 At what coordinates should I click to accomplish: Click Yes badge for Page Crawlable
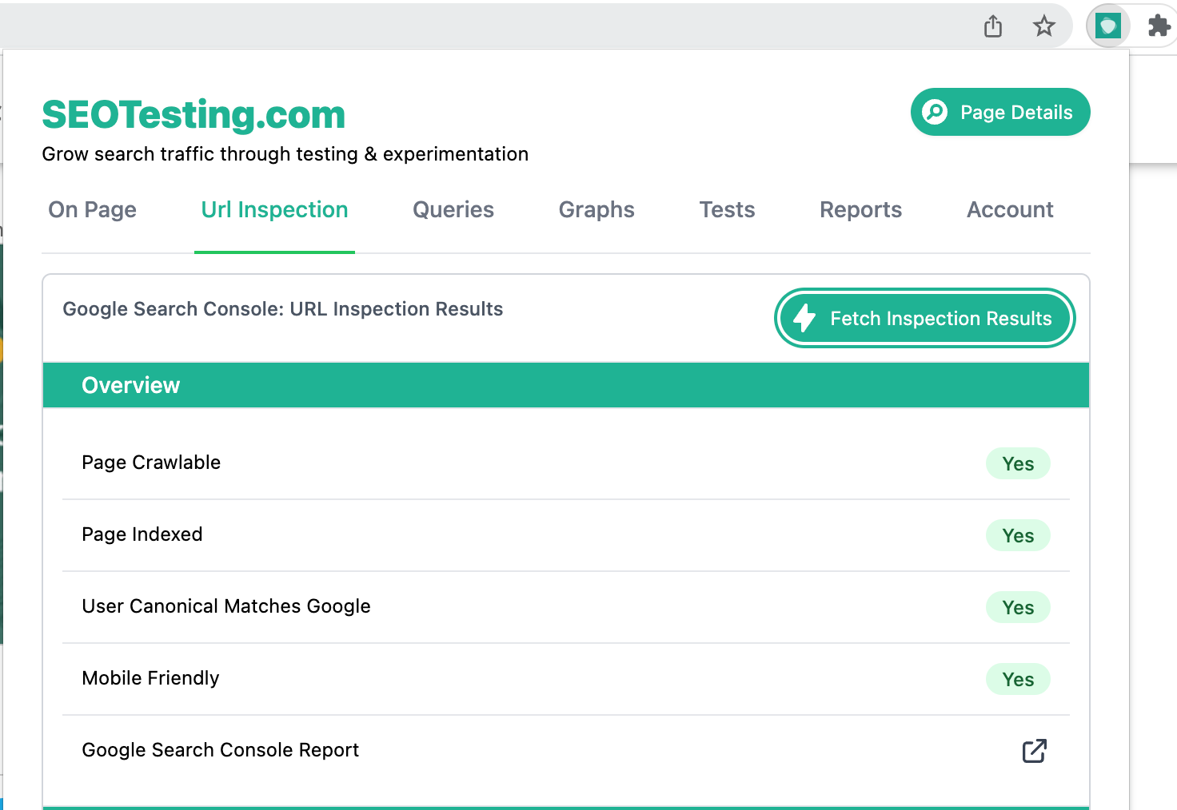coord(1018,463)
